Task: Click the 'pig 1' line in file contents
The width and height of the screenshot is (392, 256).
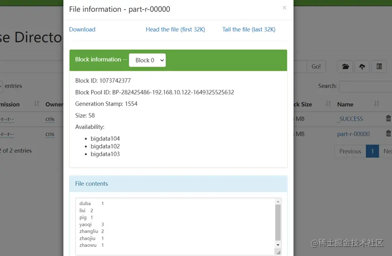Action: click(x=86, y=217)
